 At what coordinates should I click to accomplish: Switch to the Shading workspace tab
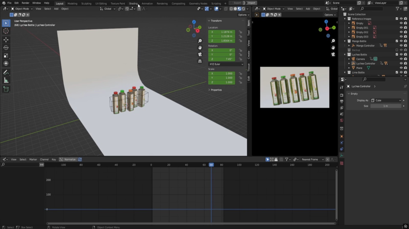(133, 4)
